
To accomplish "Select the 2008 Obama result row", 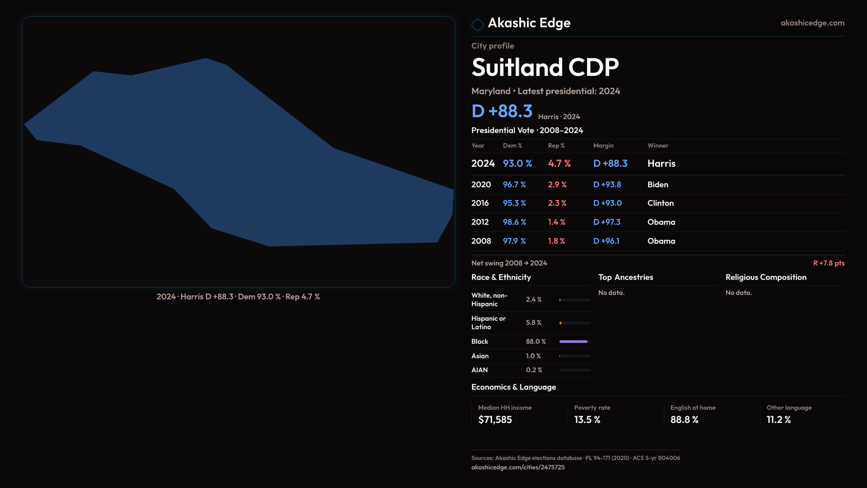I will [657, 241].
